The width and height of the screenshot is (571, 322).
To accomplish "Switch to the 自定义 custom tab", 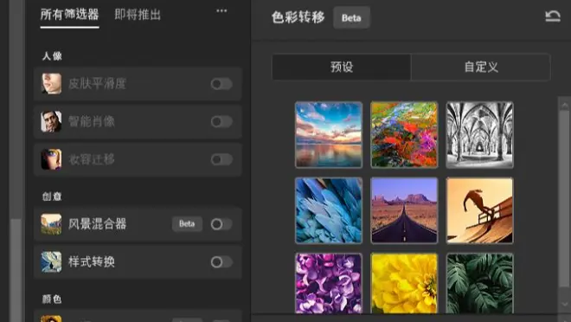I will (x=481, y=67).
